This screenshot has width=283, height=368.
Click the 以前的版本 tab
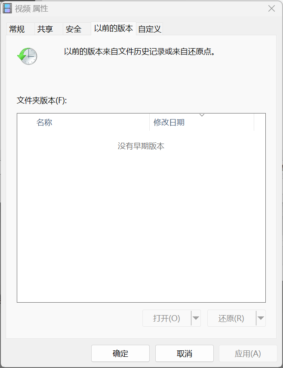[114, 28]
